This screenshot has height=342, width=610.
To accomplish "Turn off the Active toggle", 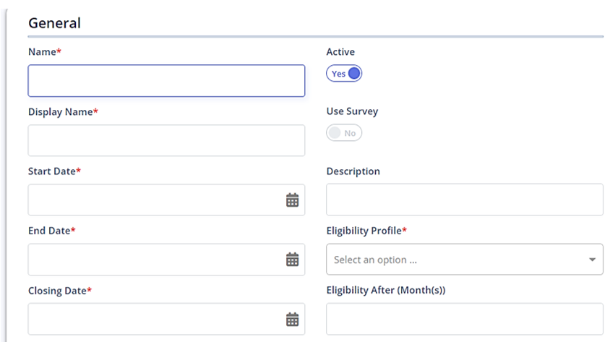I will point(344,74).
